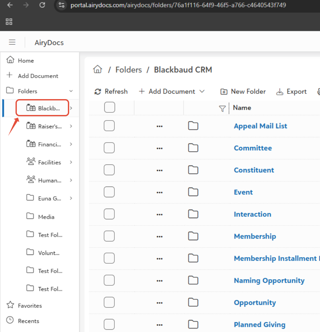
Task: Open more options for Naming Opportunity row
Action: (x=160, y=281)
